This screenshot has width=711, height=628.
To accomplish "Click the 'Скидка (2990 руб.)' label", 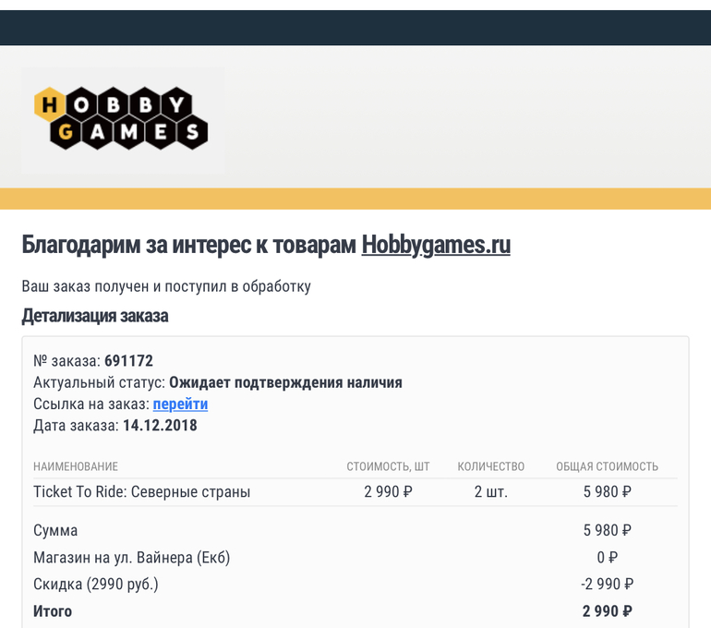I will 96,584.
